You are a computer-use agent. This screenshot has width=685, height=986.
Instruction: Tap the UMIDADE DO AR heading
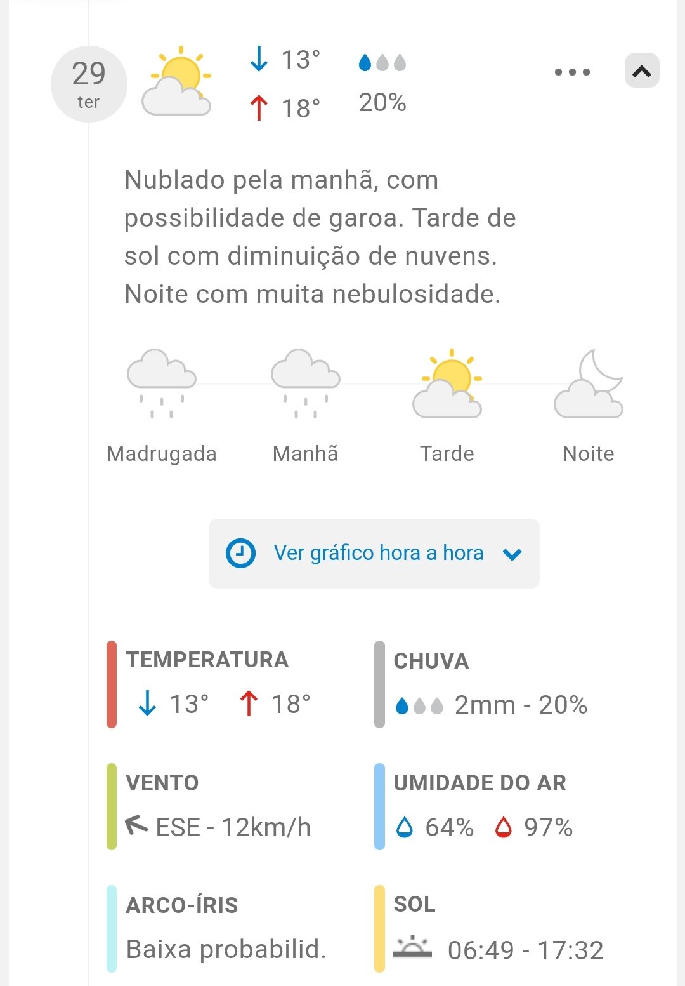(480, 783)
